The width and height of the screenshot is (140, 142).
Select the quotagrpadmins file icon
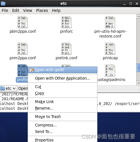tap(110, 70)
